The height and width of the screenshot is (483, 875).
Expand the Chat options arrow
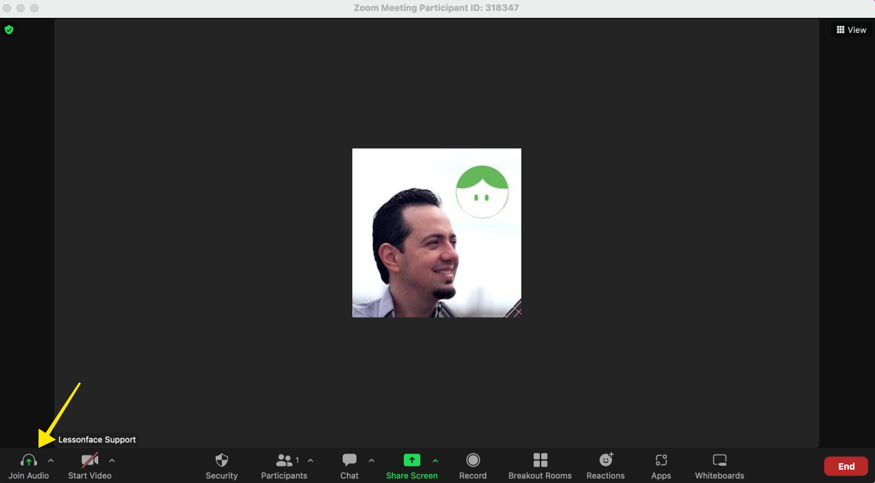coord(372,460)
